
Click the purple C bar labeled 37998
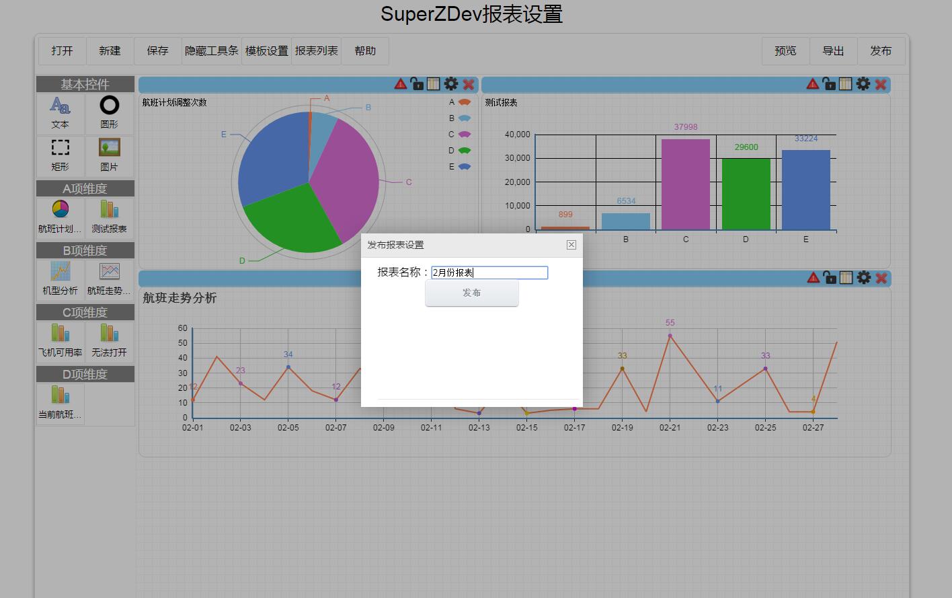point(686,184)
